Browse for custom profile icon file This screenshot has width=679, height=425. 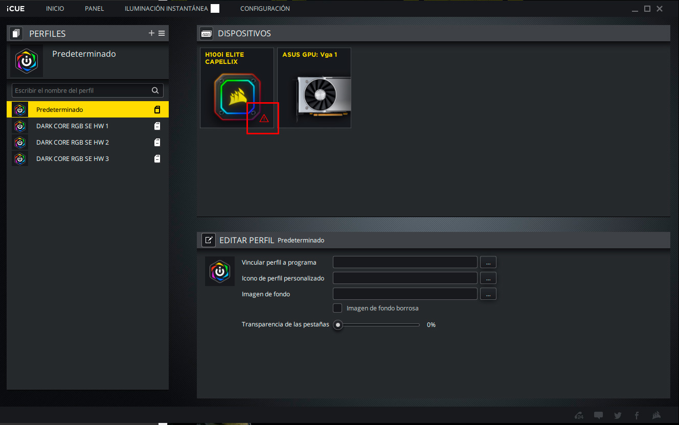tap(488, 278)
